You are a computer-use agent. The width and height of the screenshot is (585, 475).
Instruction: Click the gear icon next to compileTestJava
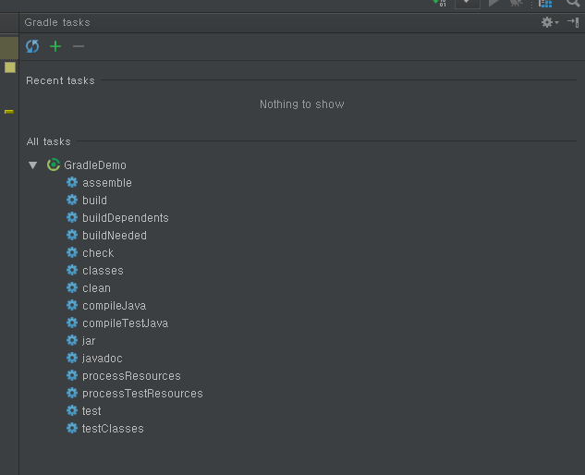point(72,323)
